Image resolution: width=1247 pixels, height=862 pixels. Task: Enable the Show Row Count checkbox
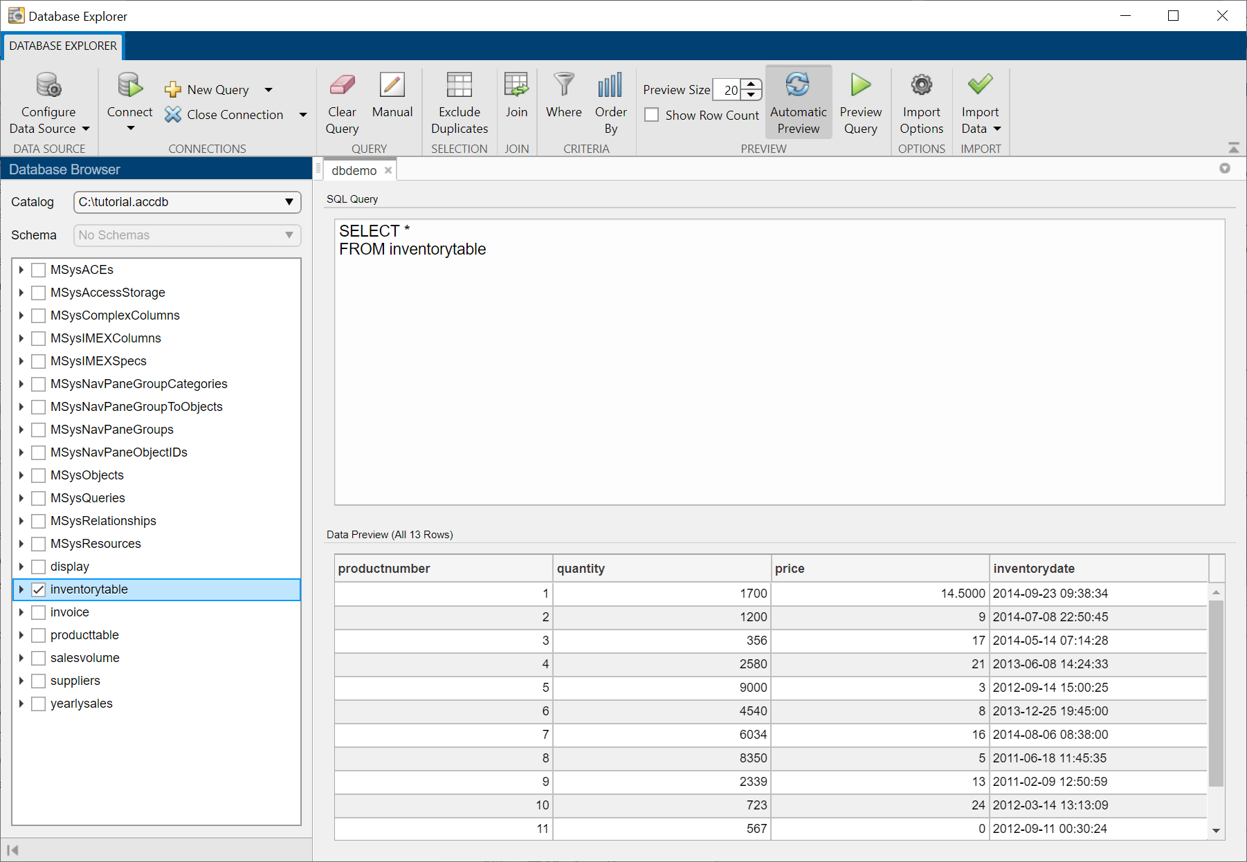tap(652, 115)
